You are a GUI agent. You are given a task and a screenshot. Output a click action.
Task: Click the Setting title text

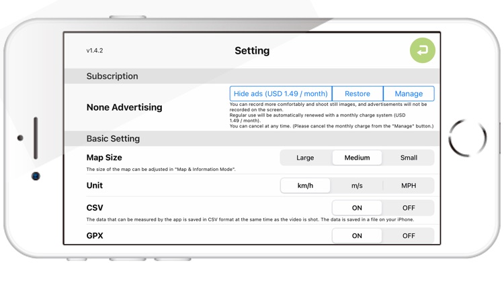252,51
